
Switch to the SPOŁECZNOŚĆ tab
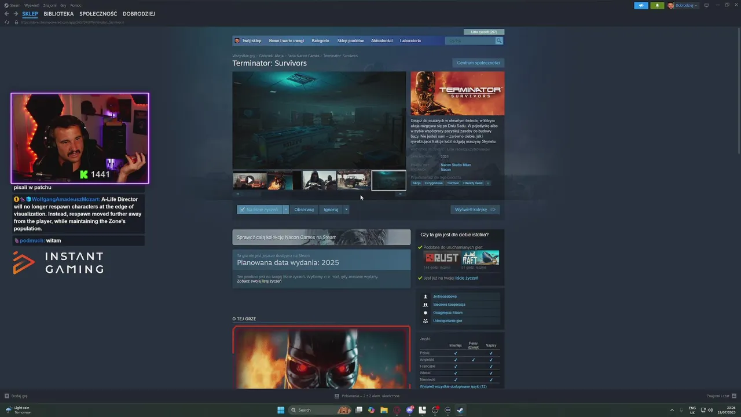(x=98, y=13)
